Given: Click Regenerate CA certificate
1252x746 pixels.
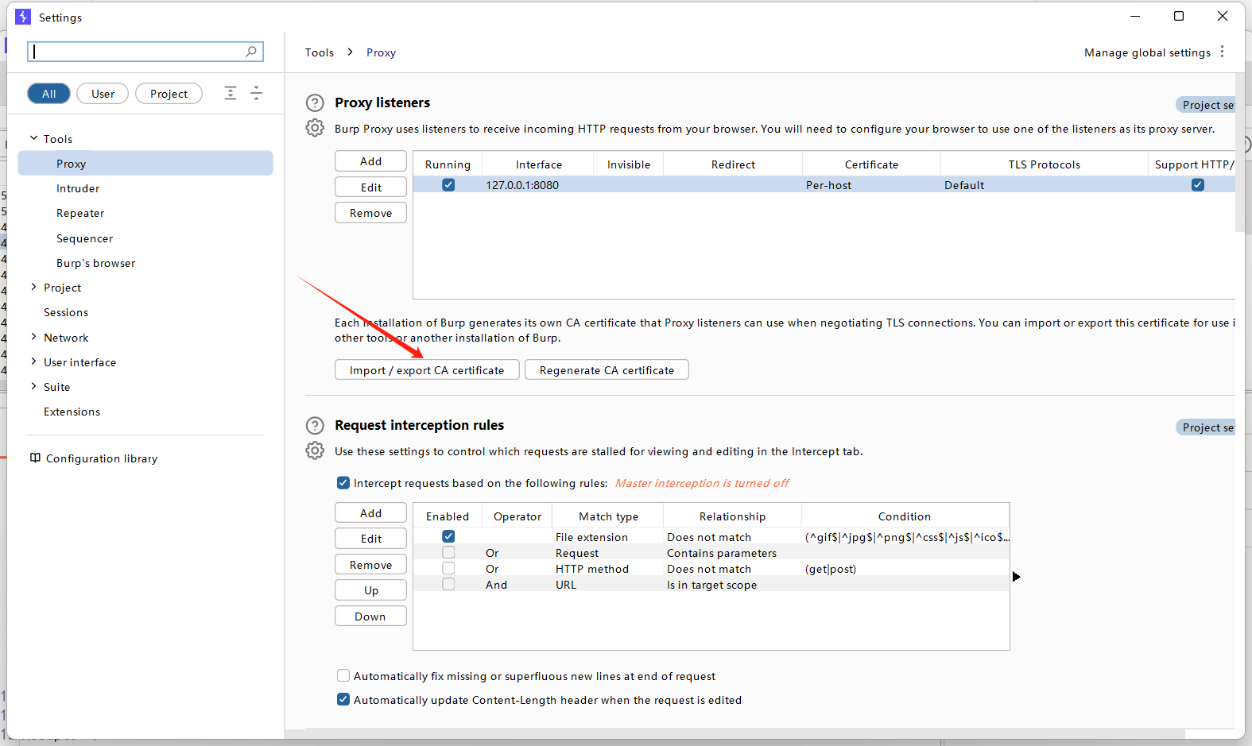Looking at the screenshot, I should (607, 370).
